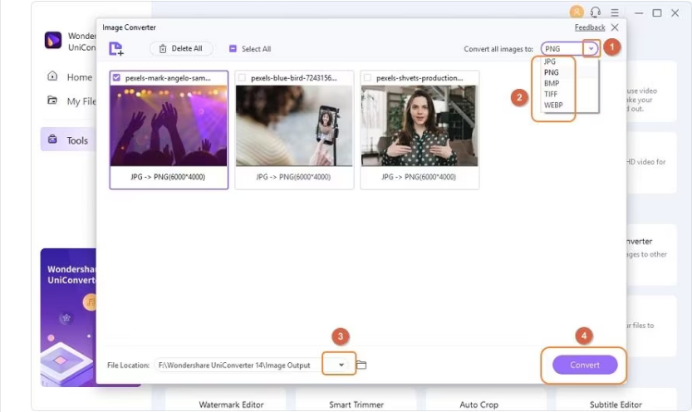Close the Image Converter dialog
The height and width of the screenshot is (412, 692).
pyautogui.click(x=615, y=27)
